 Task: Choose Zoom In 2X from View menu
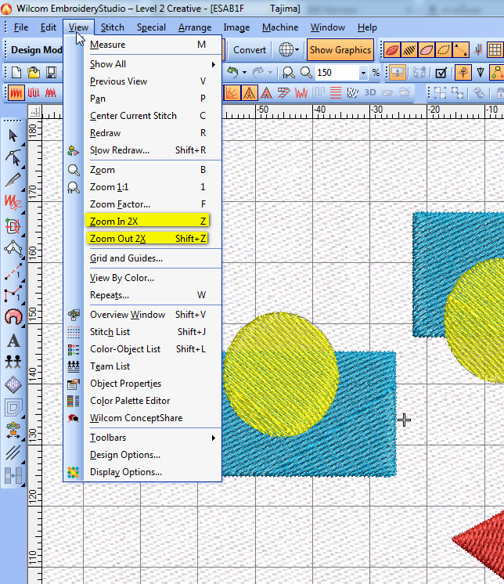tap(147, 221)
